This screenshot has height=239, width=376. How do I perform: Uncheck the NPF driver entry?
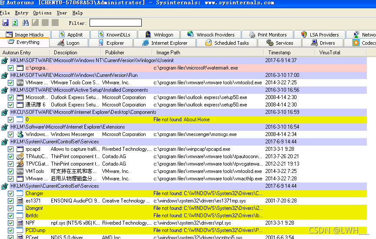click(10, 223)
